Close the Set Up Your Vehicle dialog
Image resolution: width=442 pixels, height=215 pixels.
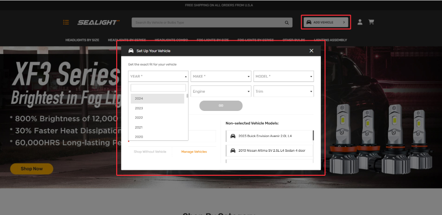click(311, 51)
